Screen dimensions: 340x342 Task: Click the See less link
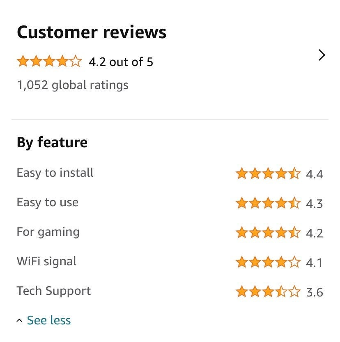49,320
